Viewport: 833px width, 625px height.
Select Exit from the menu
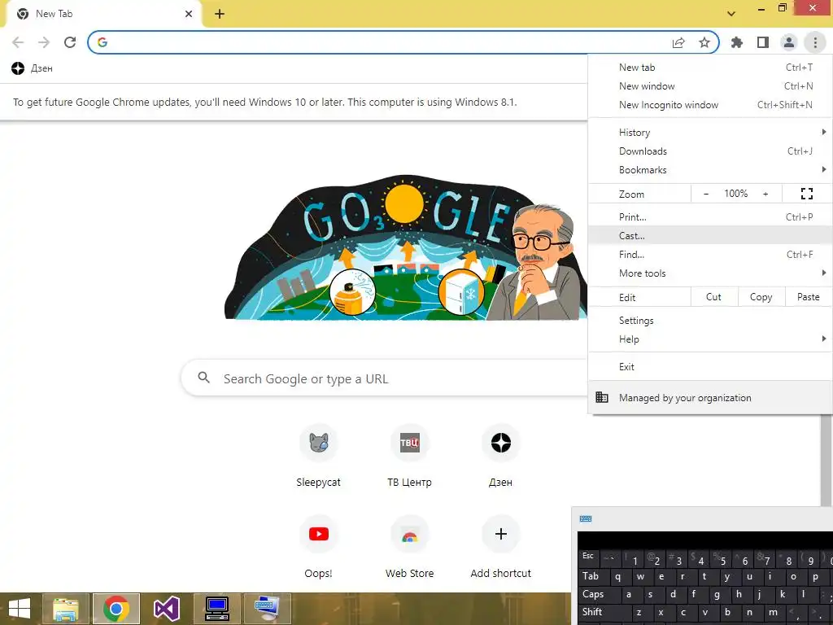click(710, 367)
